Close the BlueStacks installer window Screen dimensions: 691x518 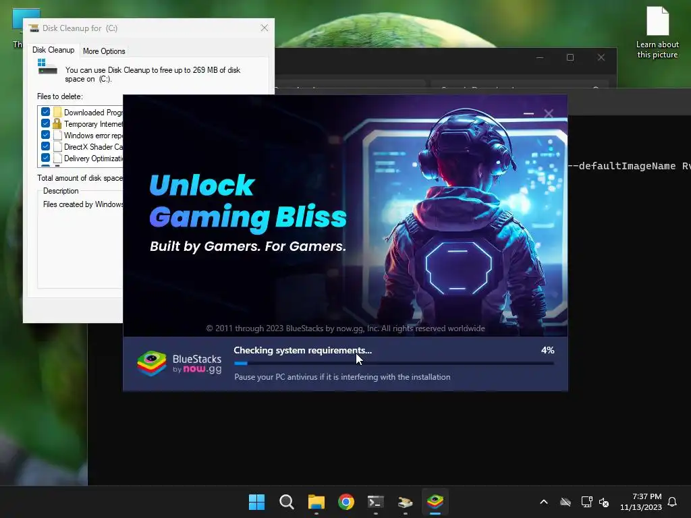pos(549,113)
